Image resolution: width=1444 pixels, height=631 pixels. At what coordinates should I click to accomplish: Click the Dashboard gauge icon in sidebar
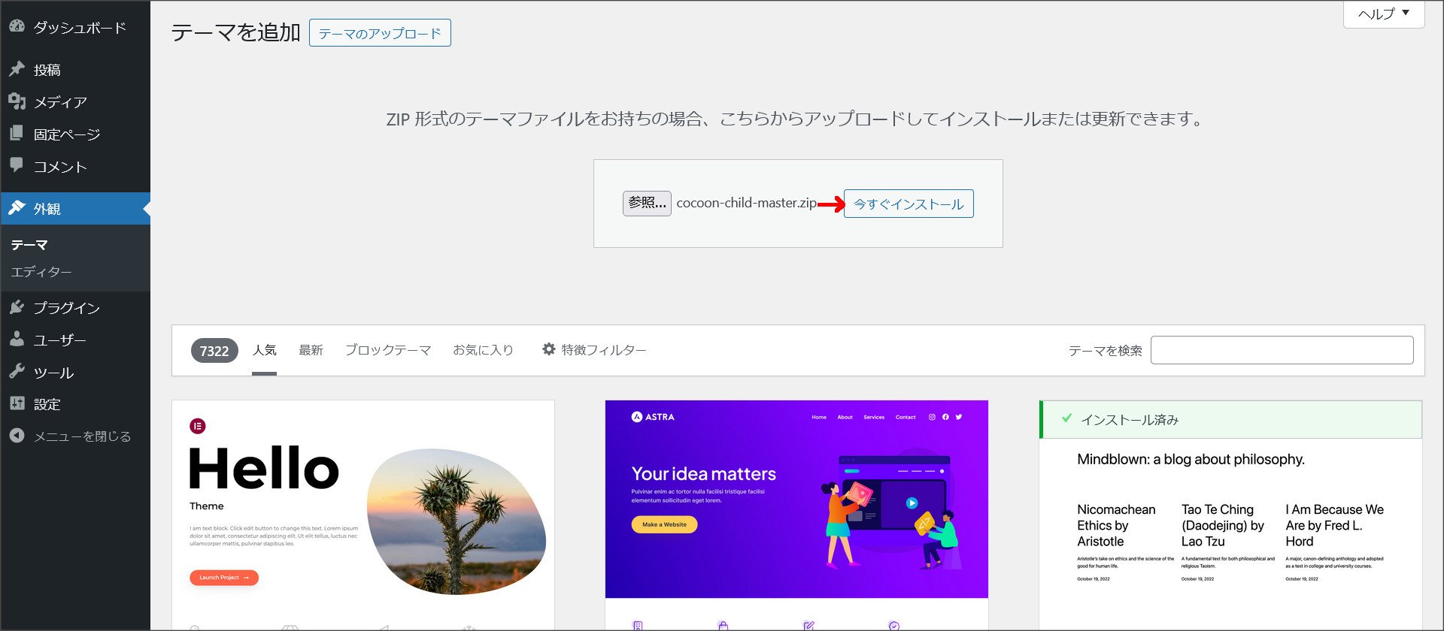(x=17, y=26)
